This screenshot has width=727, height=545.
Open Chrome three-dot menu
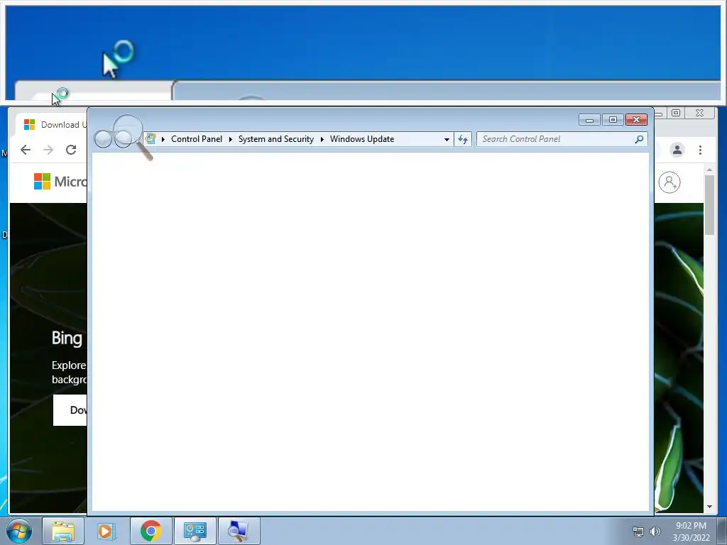[x=700, y=150]
